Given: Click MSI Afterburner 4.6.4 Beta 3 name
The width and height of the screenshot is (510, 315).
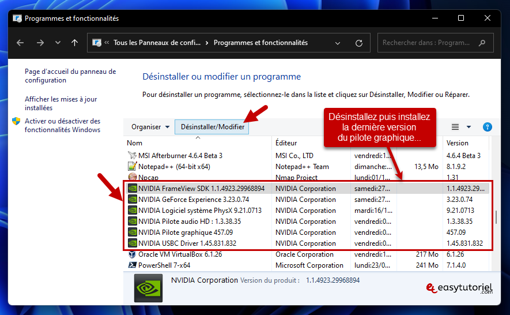Looking at the screenshot, I should (x=180, y=156).
